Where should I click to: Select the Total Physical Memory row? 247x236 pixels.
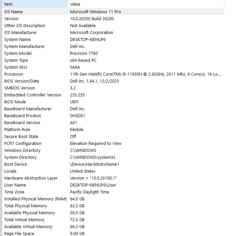[114, 206]
